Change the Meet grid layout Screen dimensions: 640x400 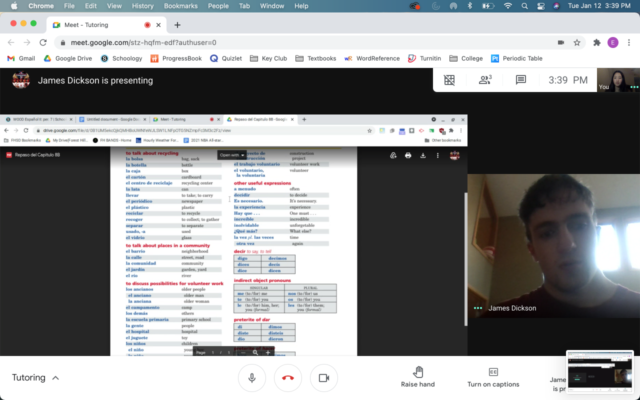point(449,80)
